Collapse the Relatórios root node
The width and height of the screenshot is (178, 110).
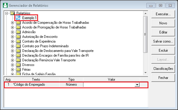tap(6, 13)
